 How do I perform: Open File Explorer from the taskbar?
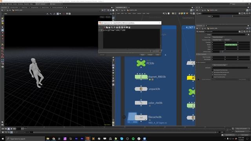(48, 139)
